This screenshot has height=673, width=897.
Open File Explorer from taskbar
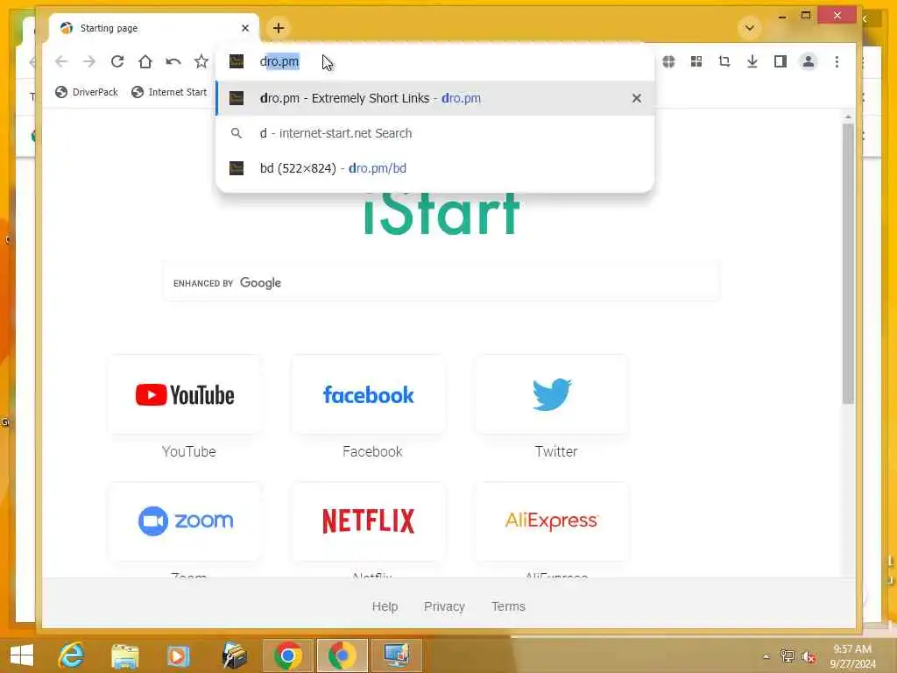124,655
